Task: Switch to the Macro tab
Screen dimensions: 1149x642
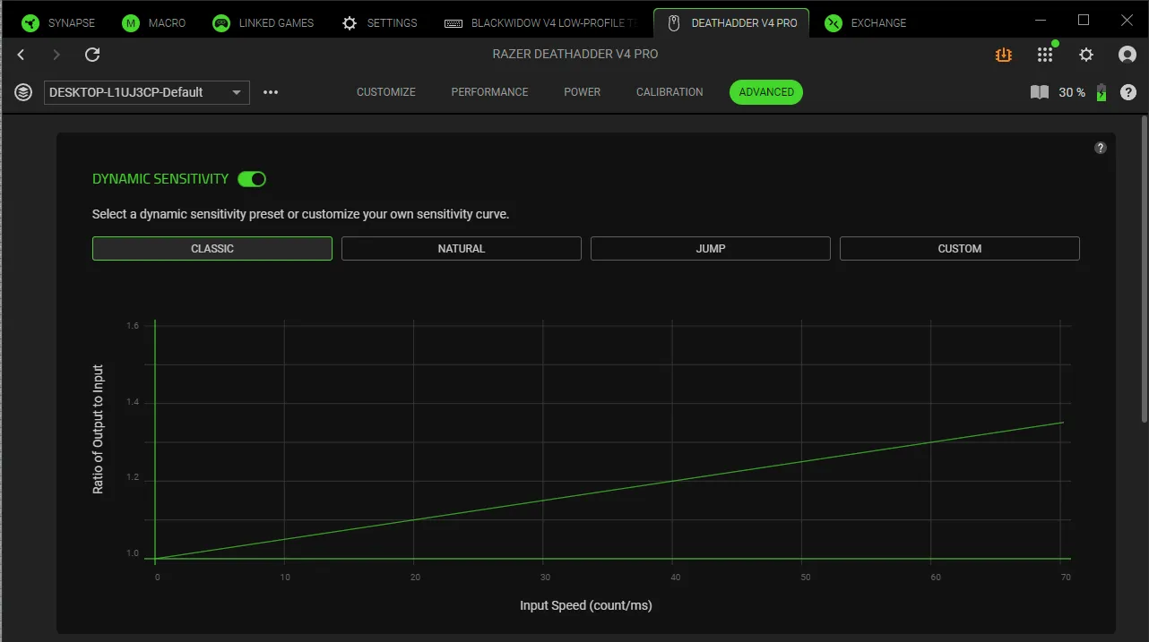Action: 153,22
